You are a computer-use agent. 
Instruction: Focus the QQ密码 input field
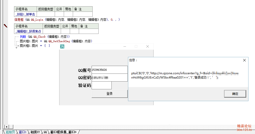click(110, 78)
